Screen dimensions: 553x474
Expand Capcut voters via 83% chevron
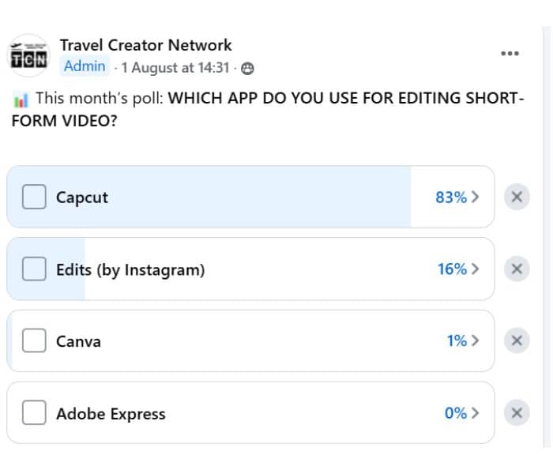(475, 197)
